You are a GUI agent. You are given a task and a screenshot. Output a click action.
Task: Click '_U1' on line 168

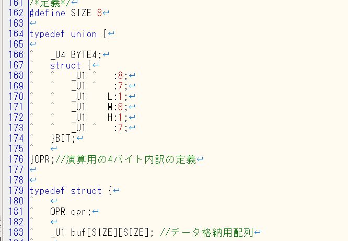pyautogui.click(x=78, y=76)
